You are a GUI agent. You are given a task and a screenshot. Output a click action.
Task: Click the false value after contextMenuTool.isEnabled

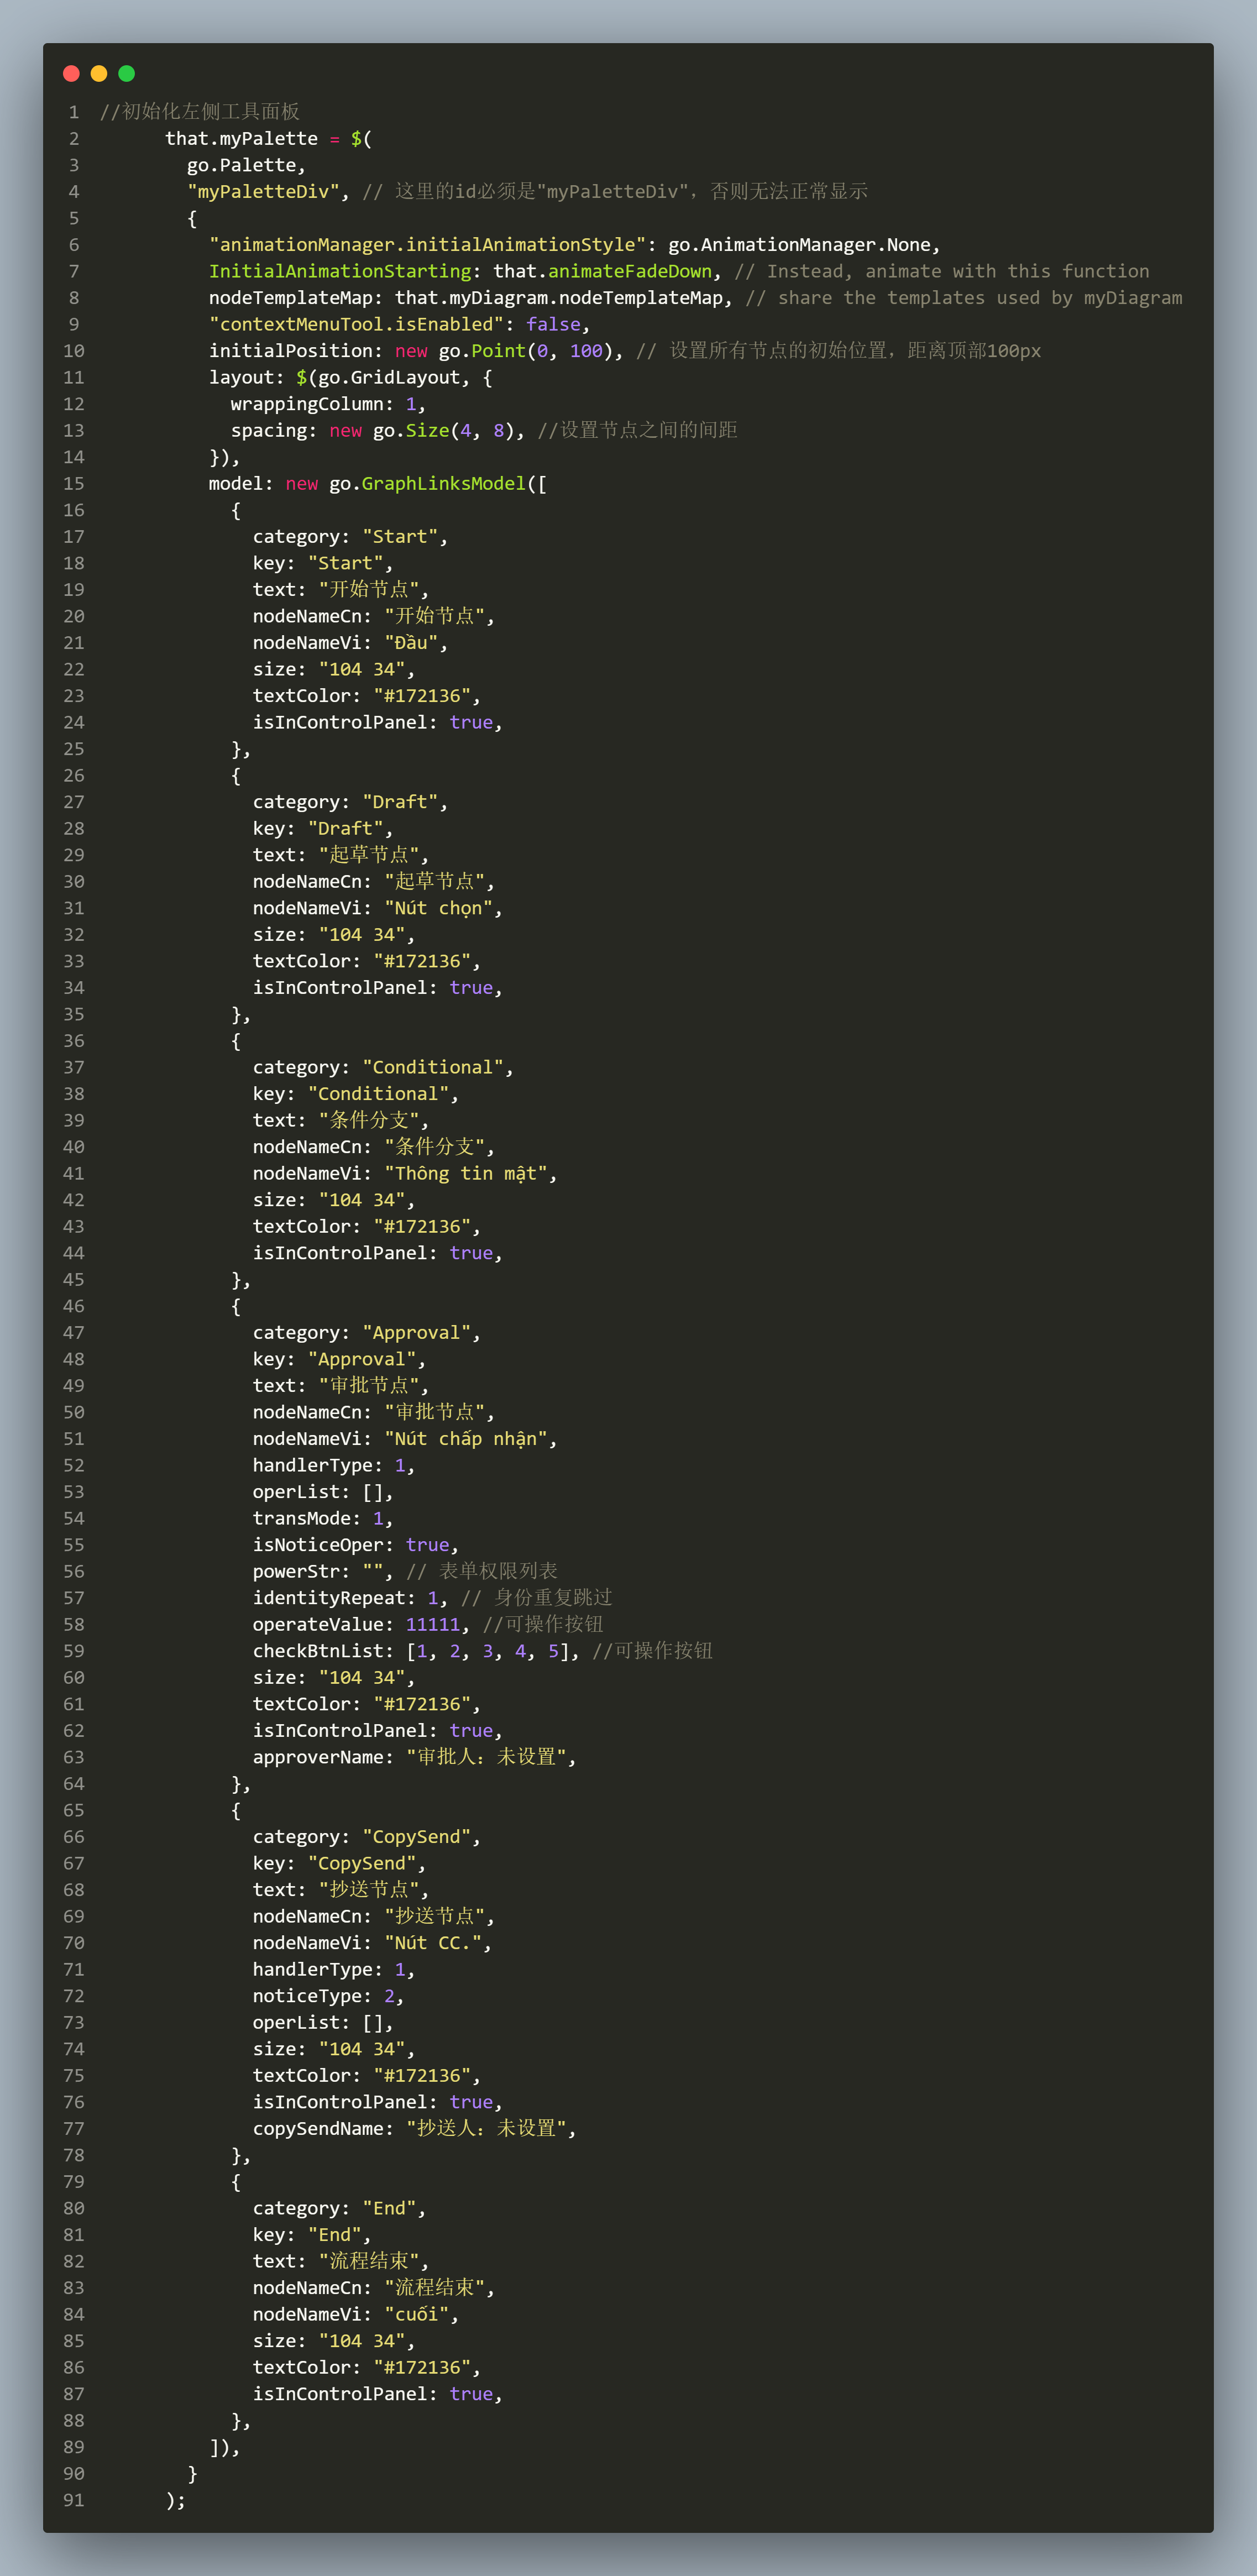pos(553,324)
